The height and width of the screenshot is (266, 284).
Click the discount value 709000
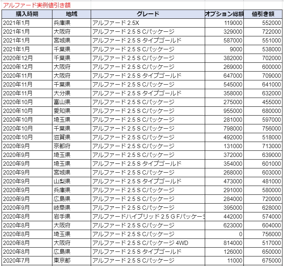pyautogui.click(x=263, y=76)
